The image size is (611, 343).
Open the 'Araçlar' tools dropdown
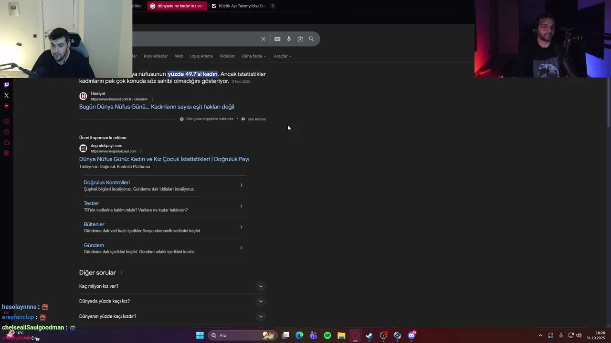[283, 56]
